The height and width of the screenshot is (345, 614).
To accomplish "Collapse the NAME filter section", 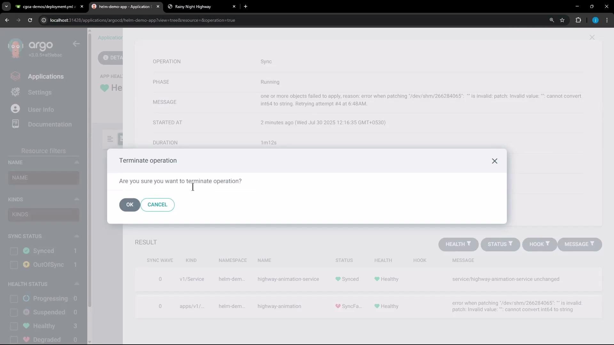I will tap(77, 162).
